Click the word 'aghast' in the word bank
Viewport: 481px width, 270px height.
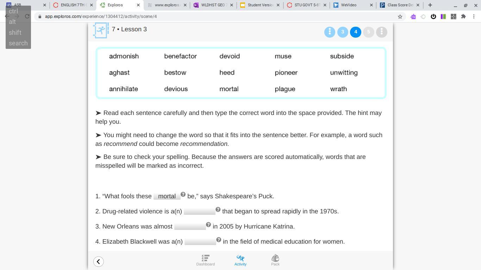pos(119,73)
